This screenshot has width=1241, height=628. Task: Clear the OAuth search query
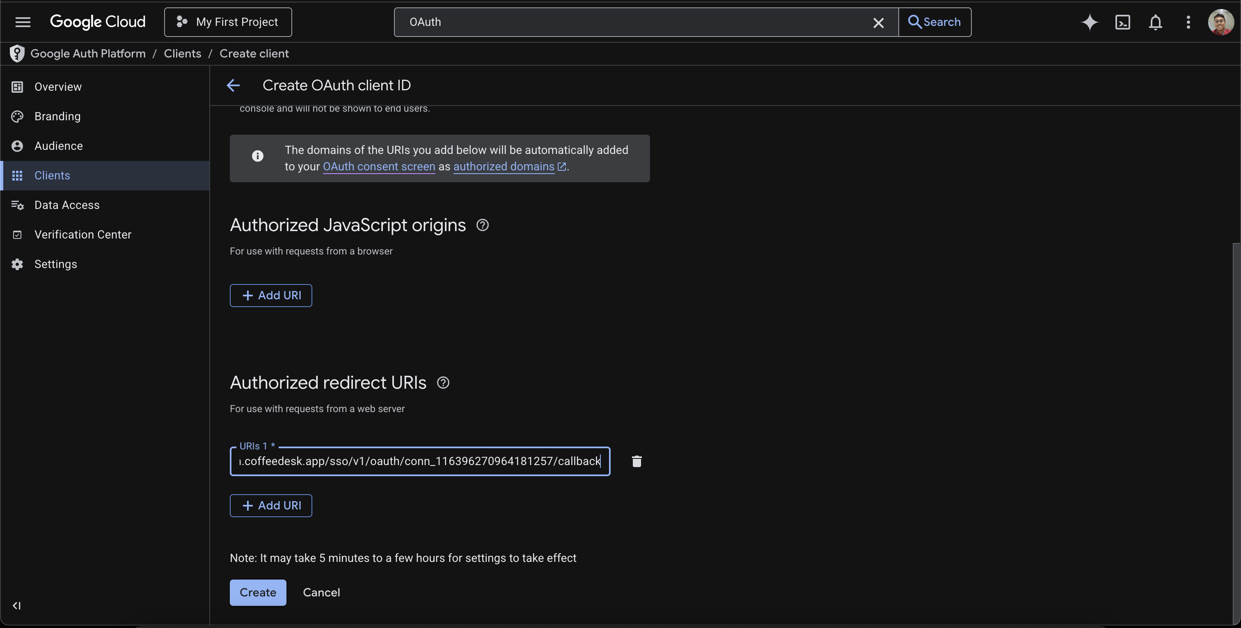[879, 23]
